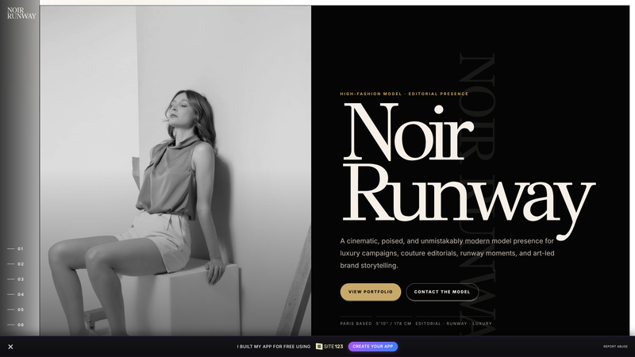Jump to section 04 in sidebar
Screen dimensions: 635x357
16,294
